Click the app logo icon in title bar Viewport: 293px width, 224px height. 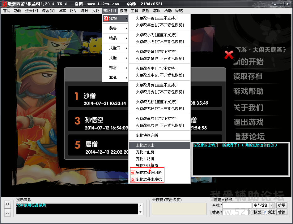pos(4,4)
